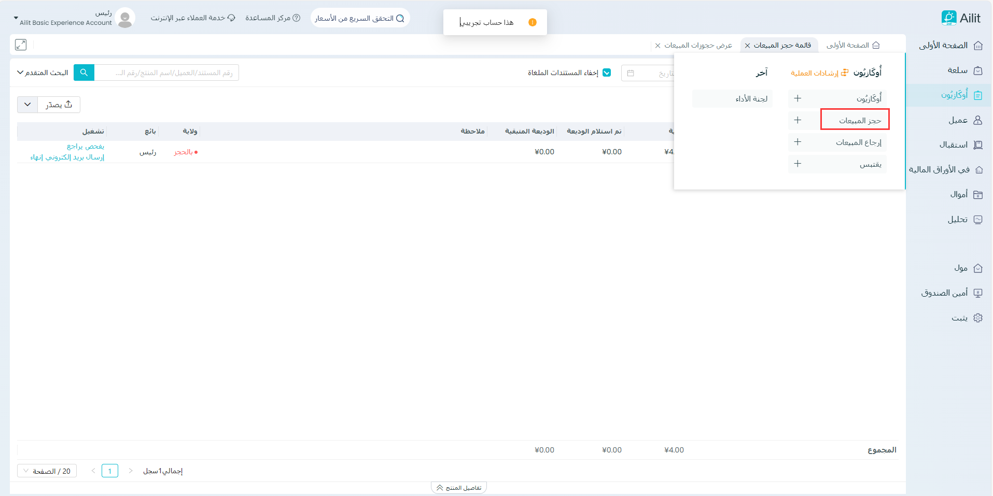Image resolution: width=993 pixels, height=496 pixels.
Task: Select حجز المبيعات in the menu
Action: pyautogui.click(x=860, y=120)
